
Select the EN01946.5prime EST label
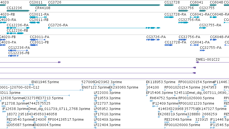click(45, 82)
